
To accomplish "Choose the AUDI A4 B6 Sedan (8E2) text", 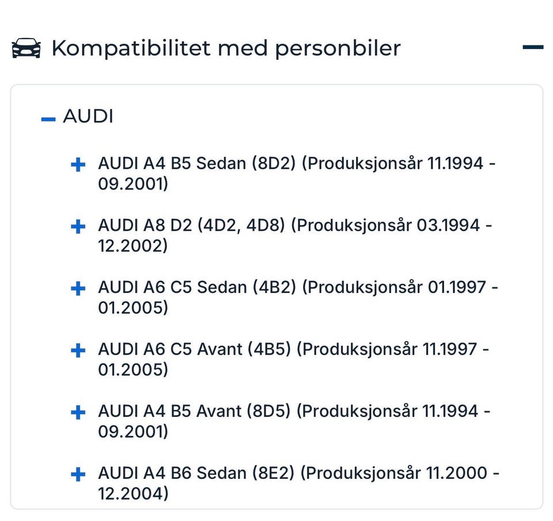I will coord(196,474).
